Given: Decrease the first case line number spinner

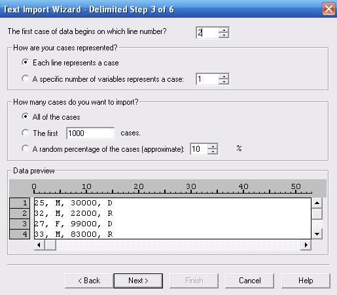Looking at the screenshot, I should [224, 35].
